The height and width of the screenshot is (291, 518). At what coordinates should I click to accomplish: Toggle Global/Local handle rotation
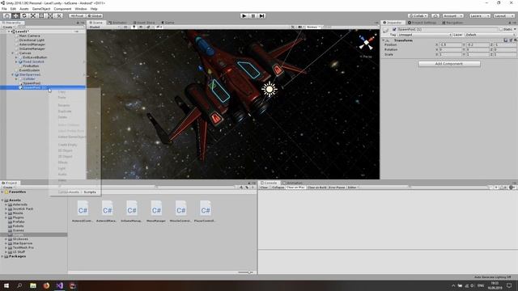[x=95, y=16]
